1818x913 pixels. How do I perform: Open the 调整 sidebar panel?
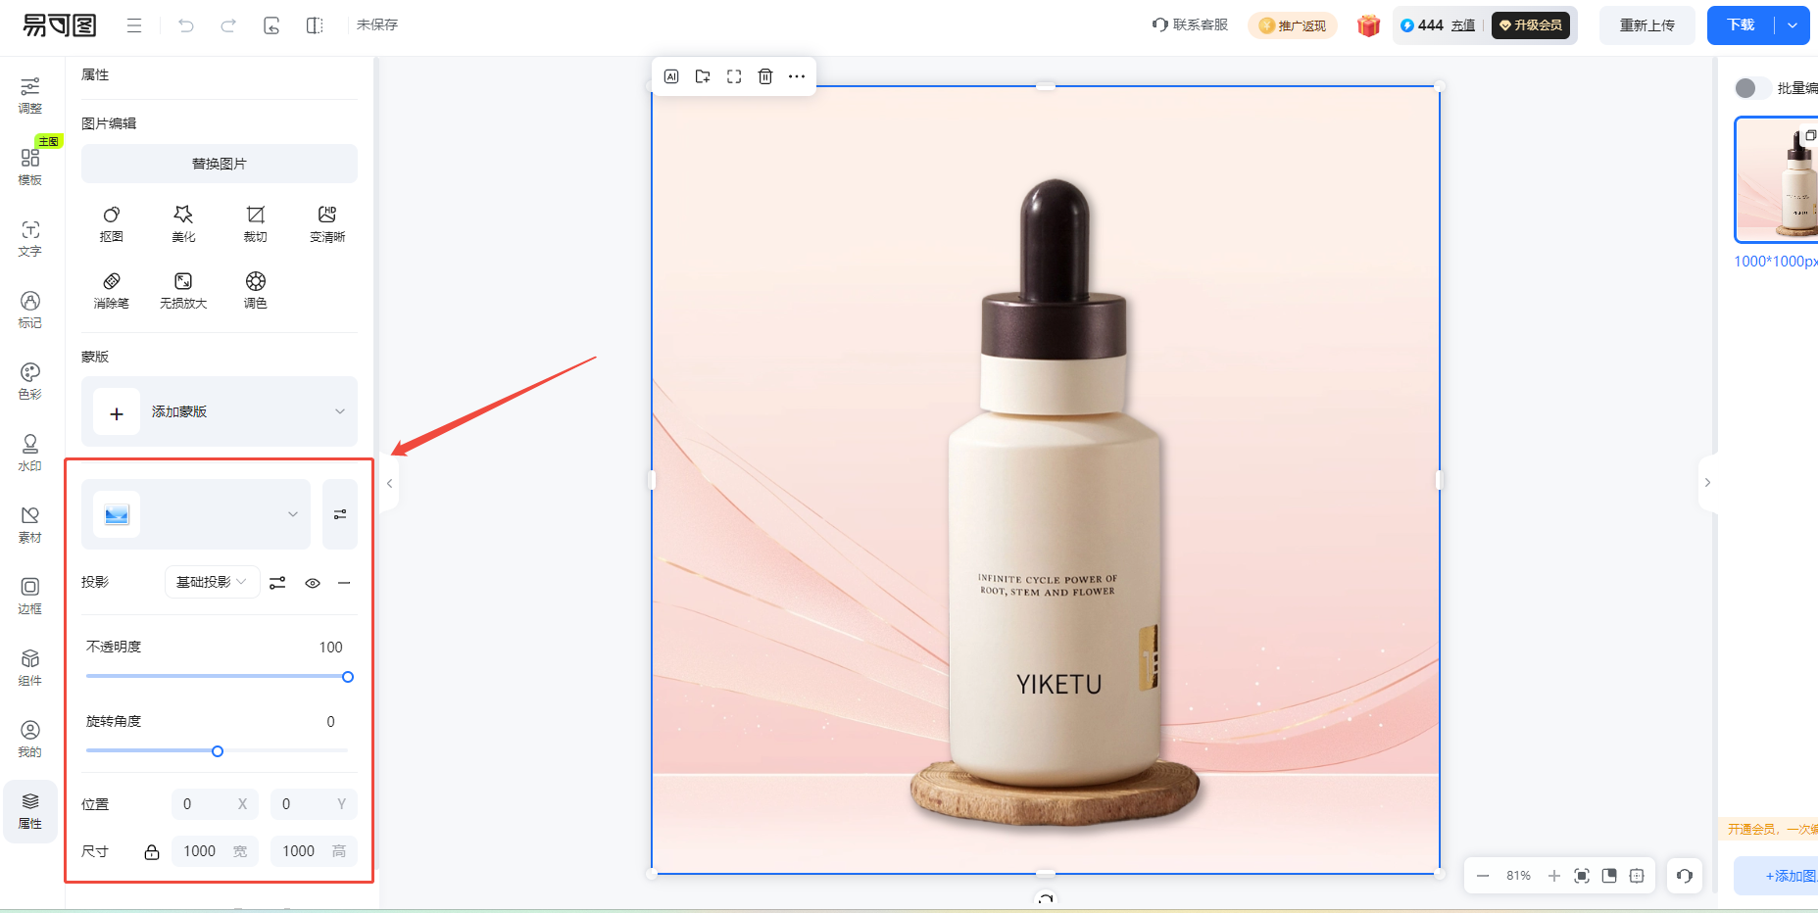point(30,95)
